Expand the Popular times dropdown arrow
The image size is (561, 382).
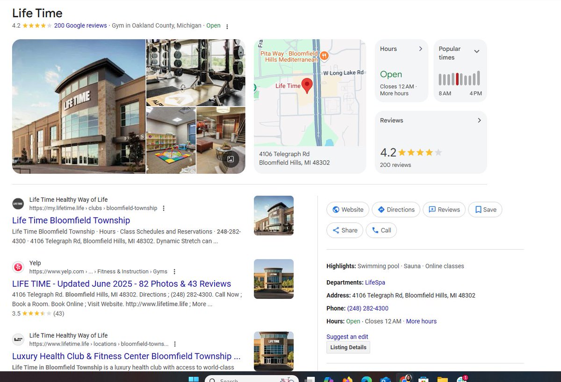[477, 51]
